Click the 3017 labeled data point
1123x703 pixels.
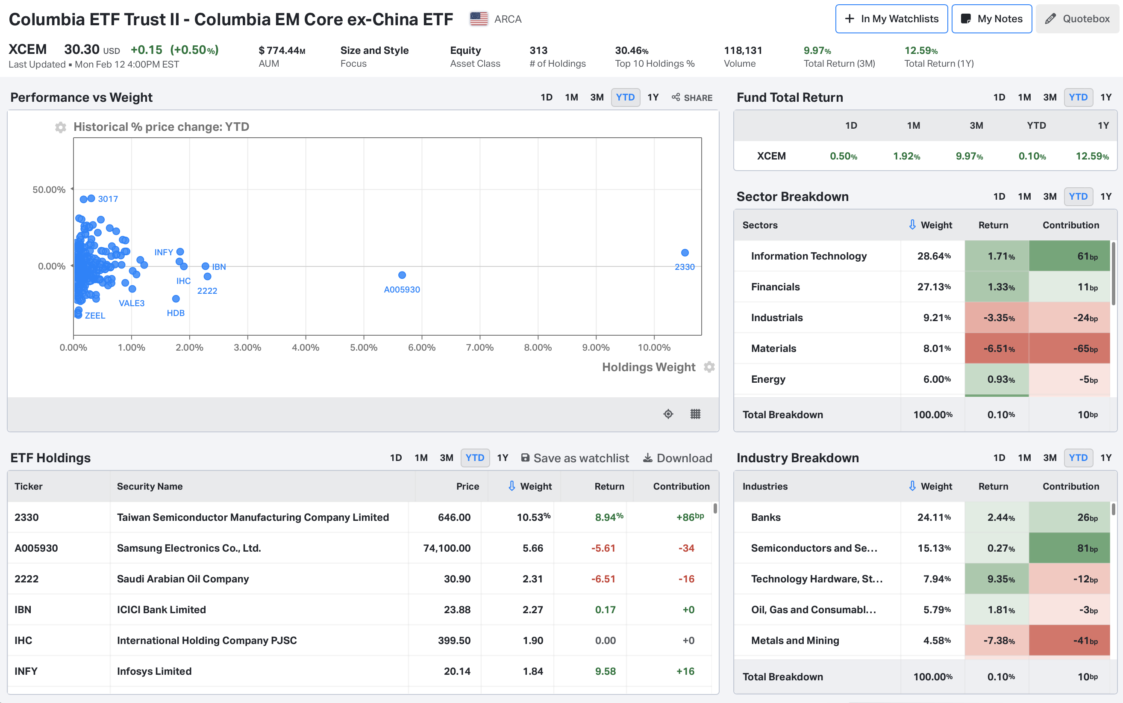tap(91, 198)
